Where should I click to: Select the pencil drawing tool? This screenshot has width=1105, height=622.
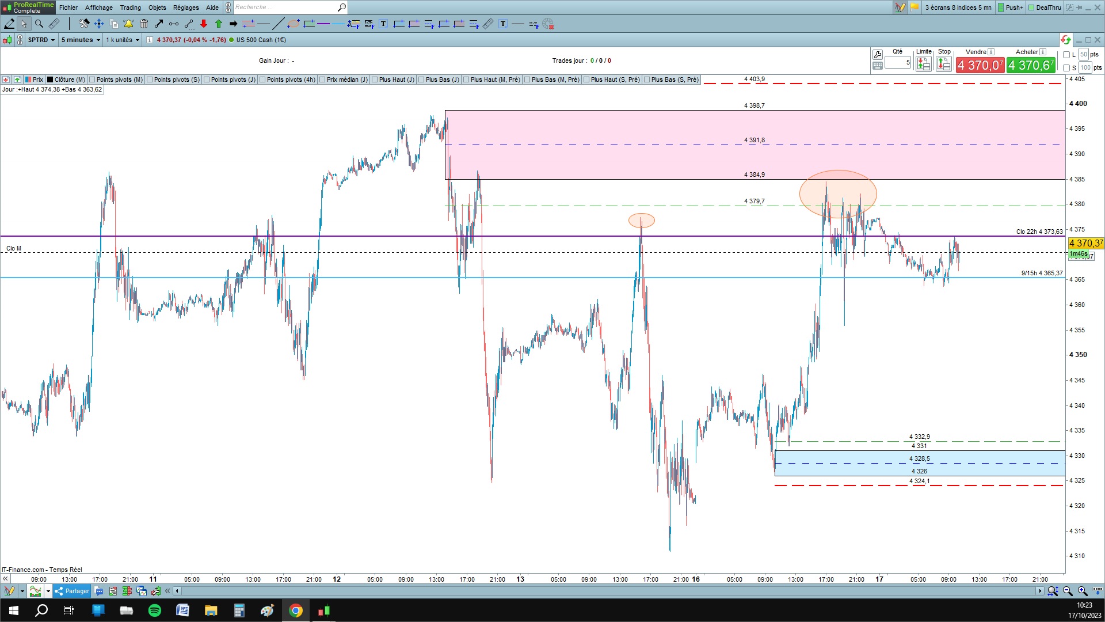[9, 24]
